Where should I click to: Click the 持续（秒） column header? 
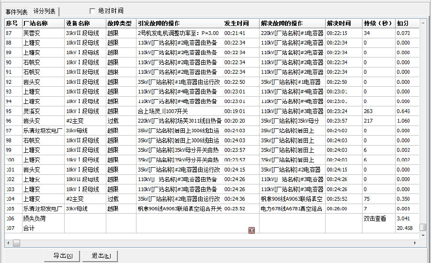pyautogui.click(x=378, y=23)
